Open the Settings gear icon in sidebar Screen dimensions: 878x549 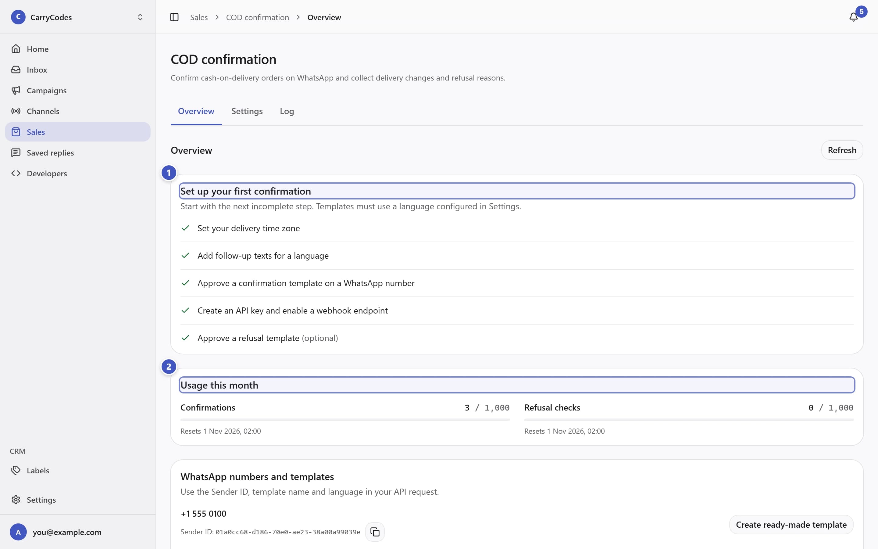tap(16, 500)
